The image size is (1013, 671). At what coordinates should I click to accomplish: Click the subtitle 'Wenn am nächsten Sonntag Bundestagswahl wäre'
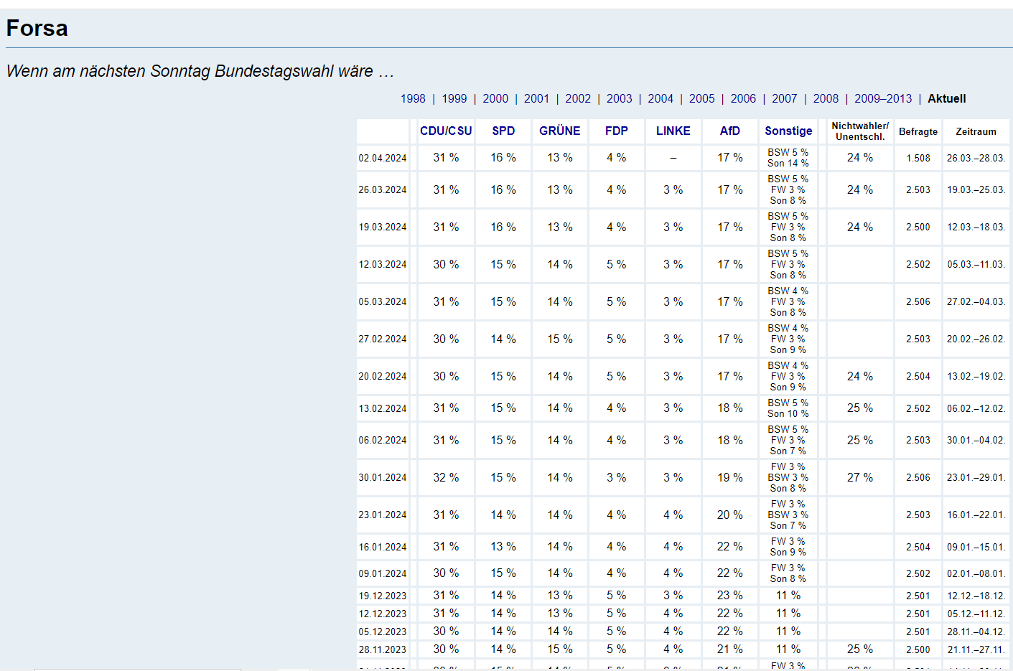(200, 71)
